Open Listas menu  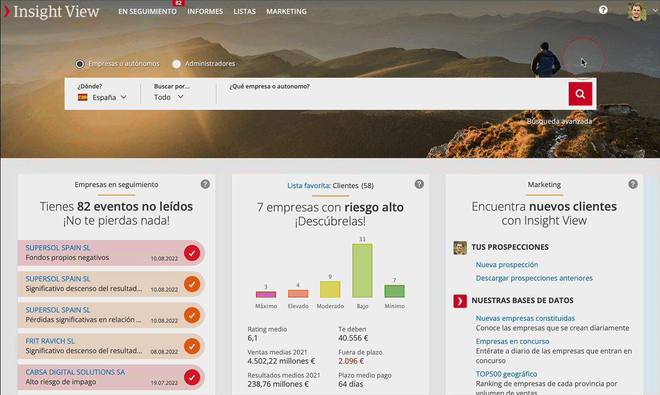pos(245,11)
